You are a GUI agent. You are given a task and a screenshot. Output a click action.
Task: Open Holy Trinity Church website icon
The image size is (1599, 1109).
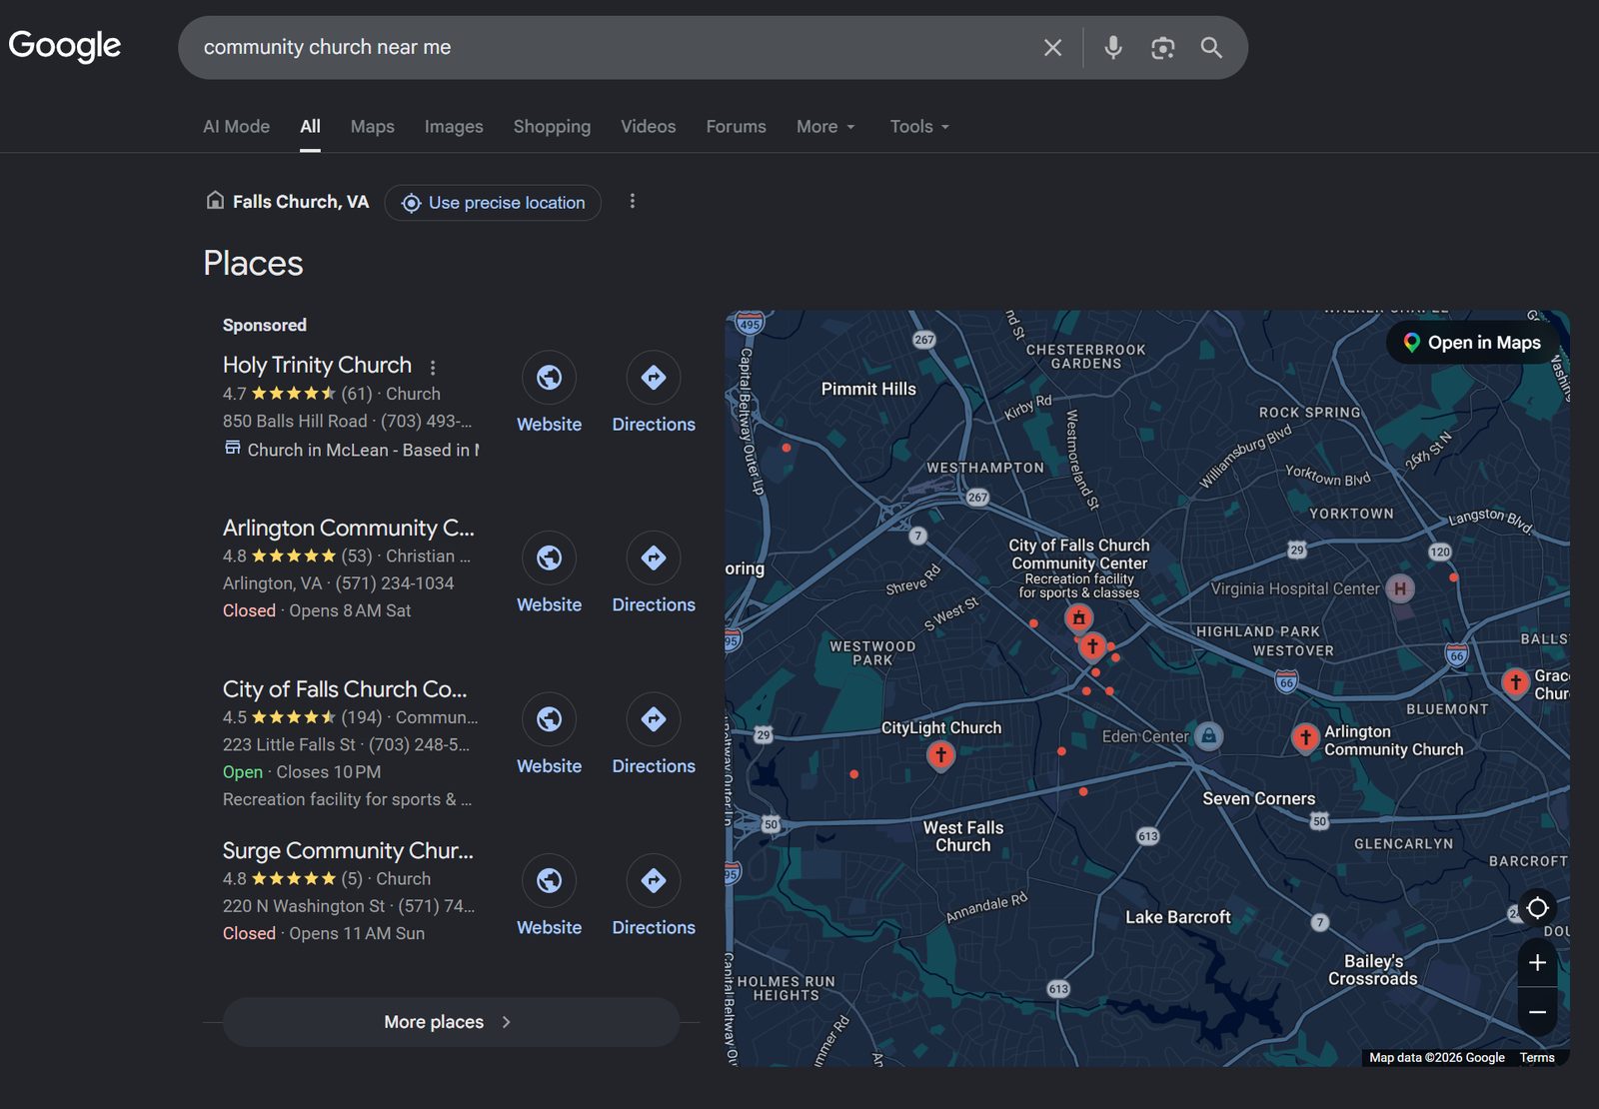[549, 378]
